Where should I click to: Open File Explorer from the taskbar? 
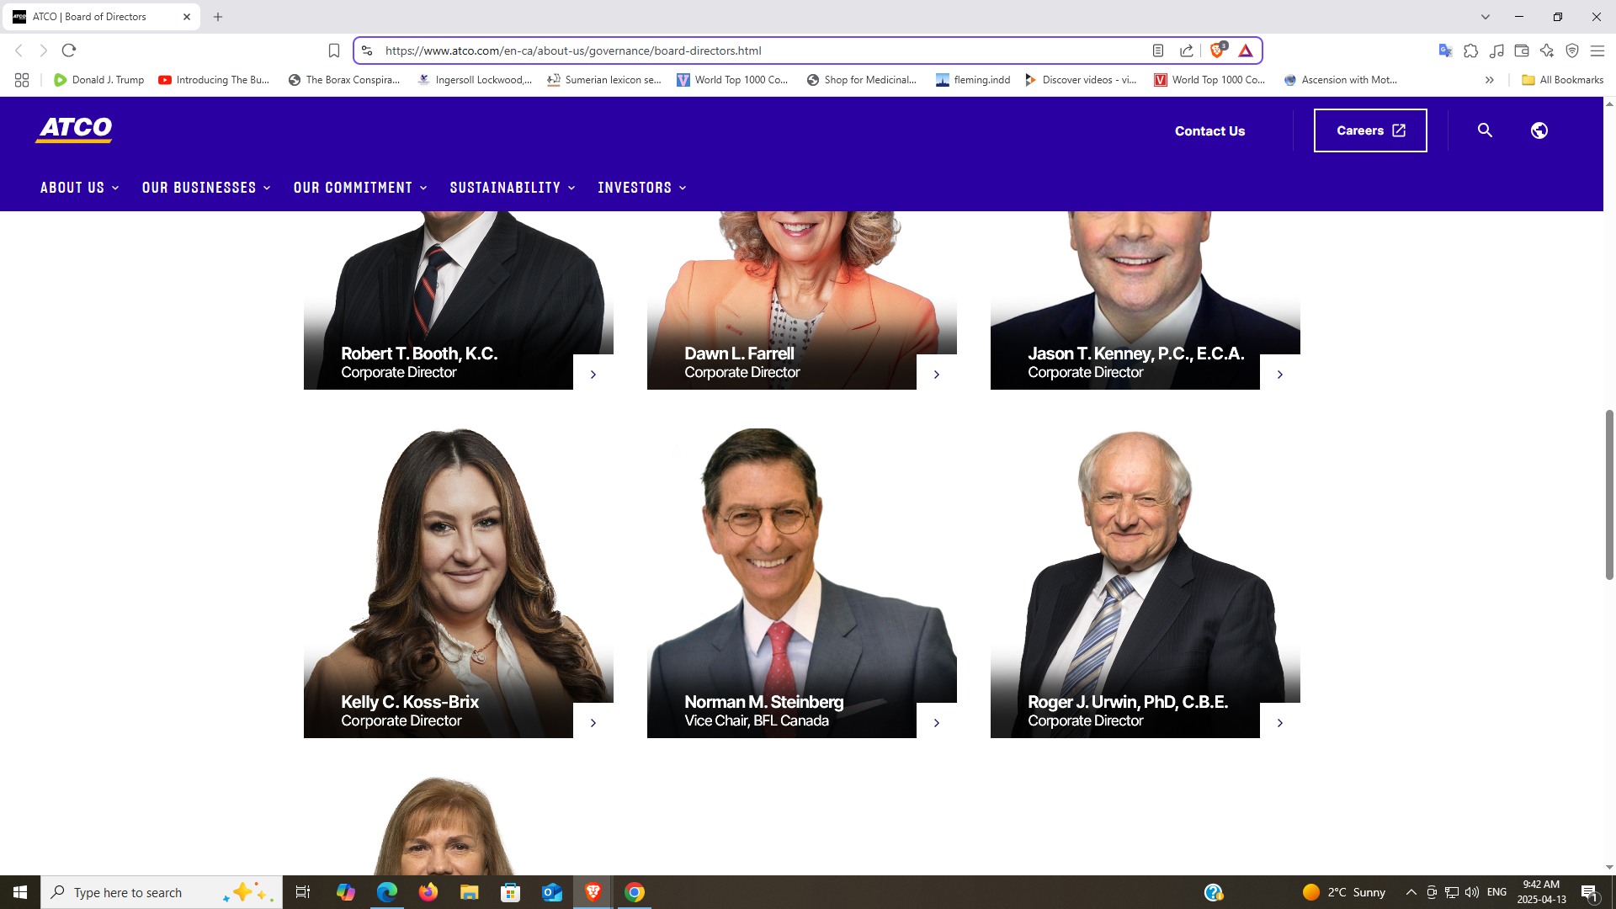click(470, 892)
